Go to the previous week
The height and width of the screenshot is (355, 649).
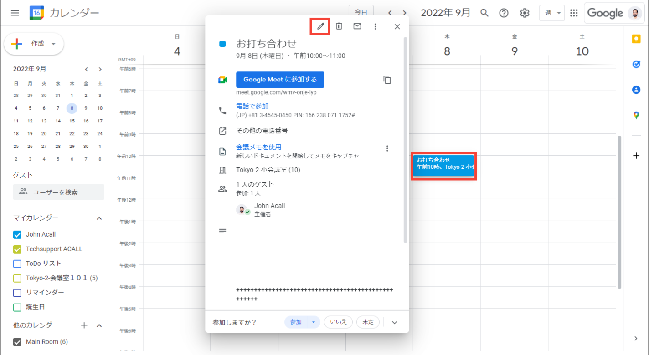click(x=390, y=13)
